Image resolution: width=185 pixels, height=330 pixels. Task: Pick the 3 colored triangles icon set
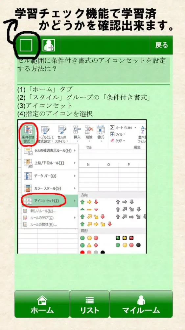[89, 210]
